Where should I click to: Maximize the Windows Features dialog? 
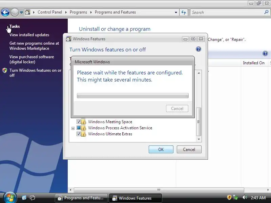193,39
